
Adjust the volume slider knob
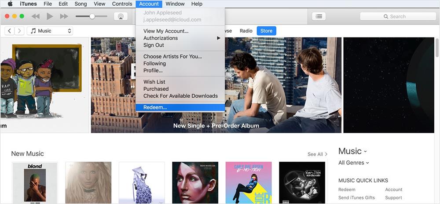pos(92,16)
